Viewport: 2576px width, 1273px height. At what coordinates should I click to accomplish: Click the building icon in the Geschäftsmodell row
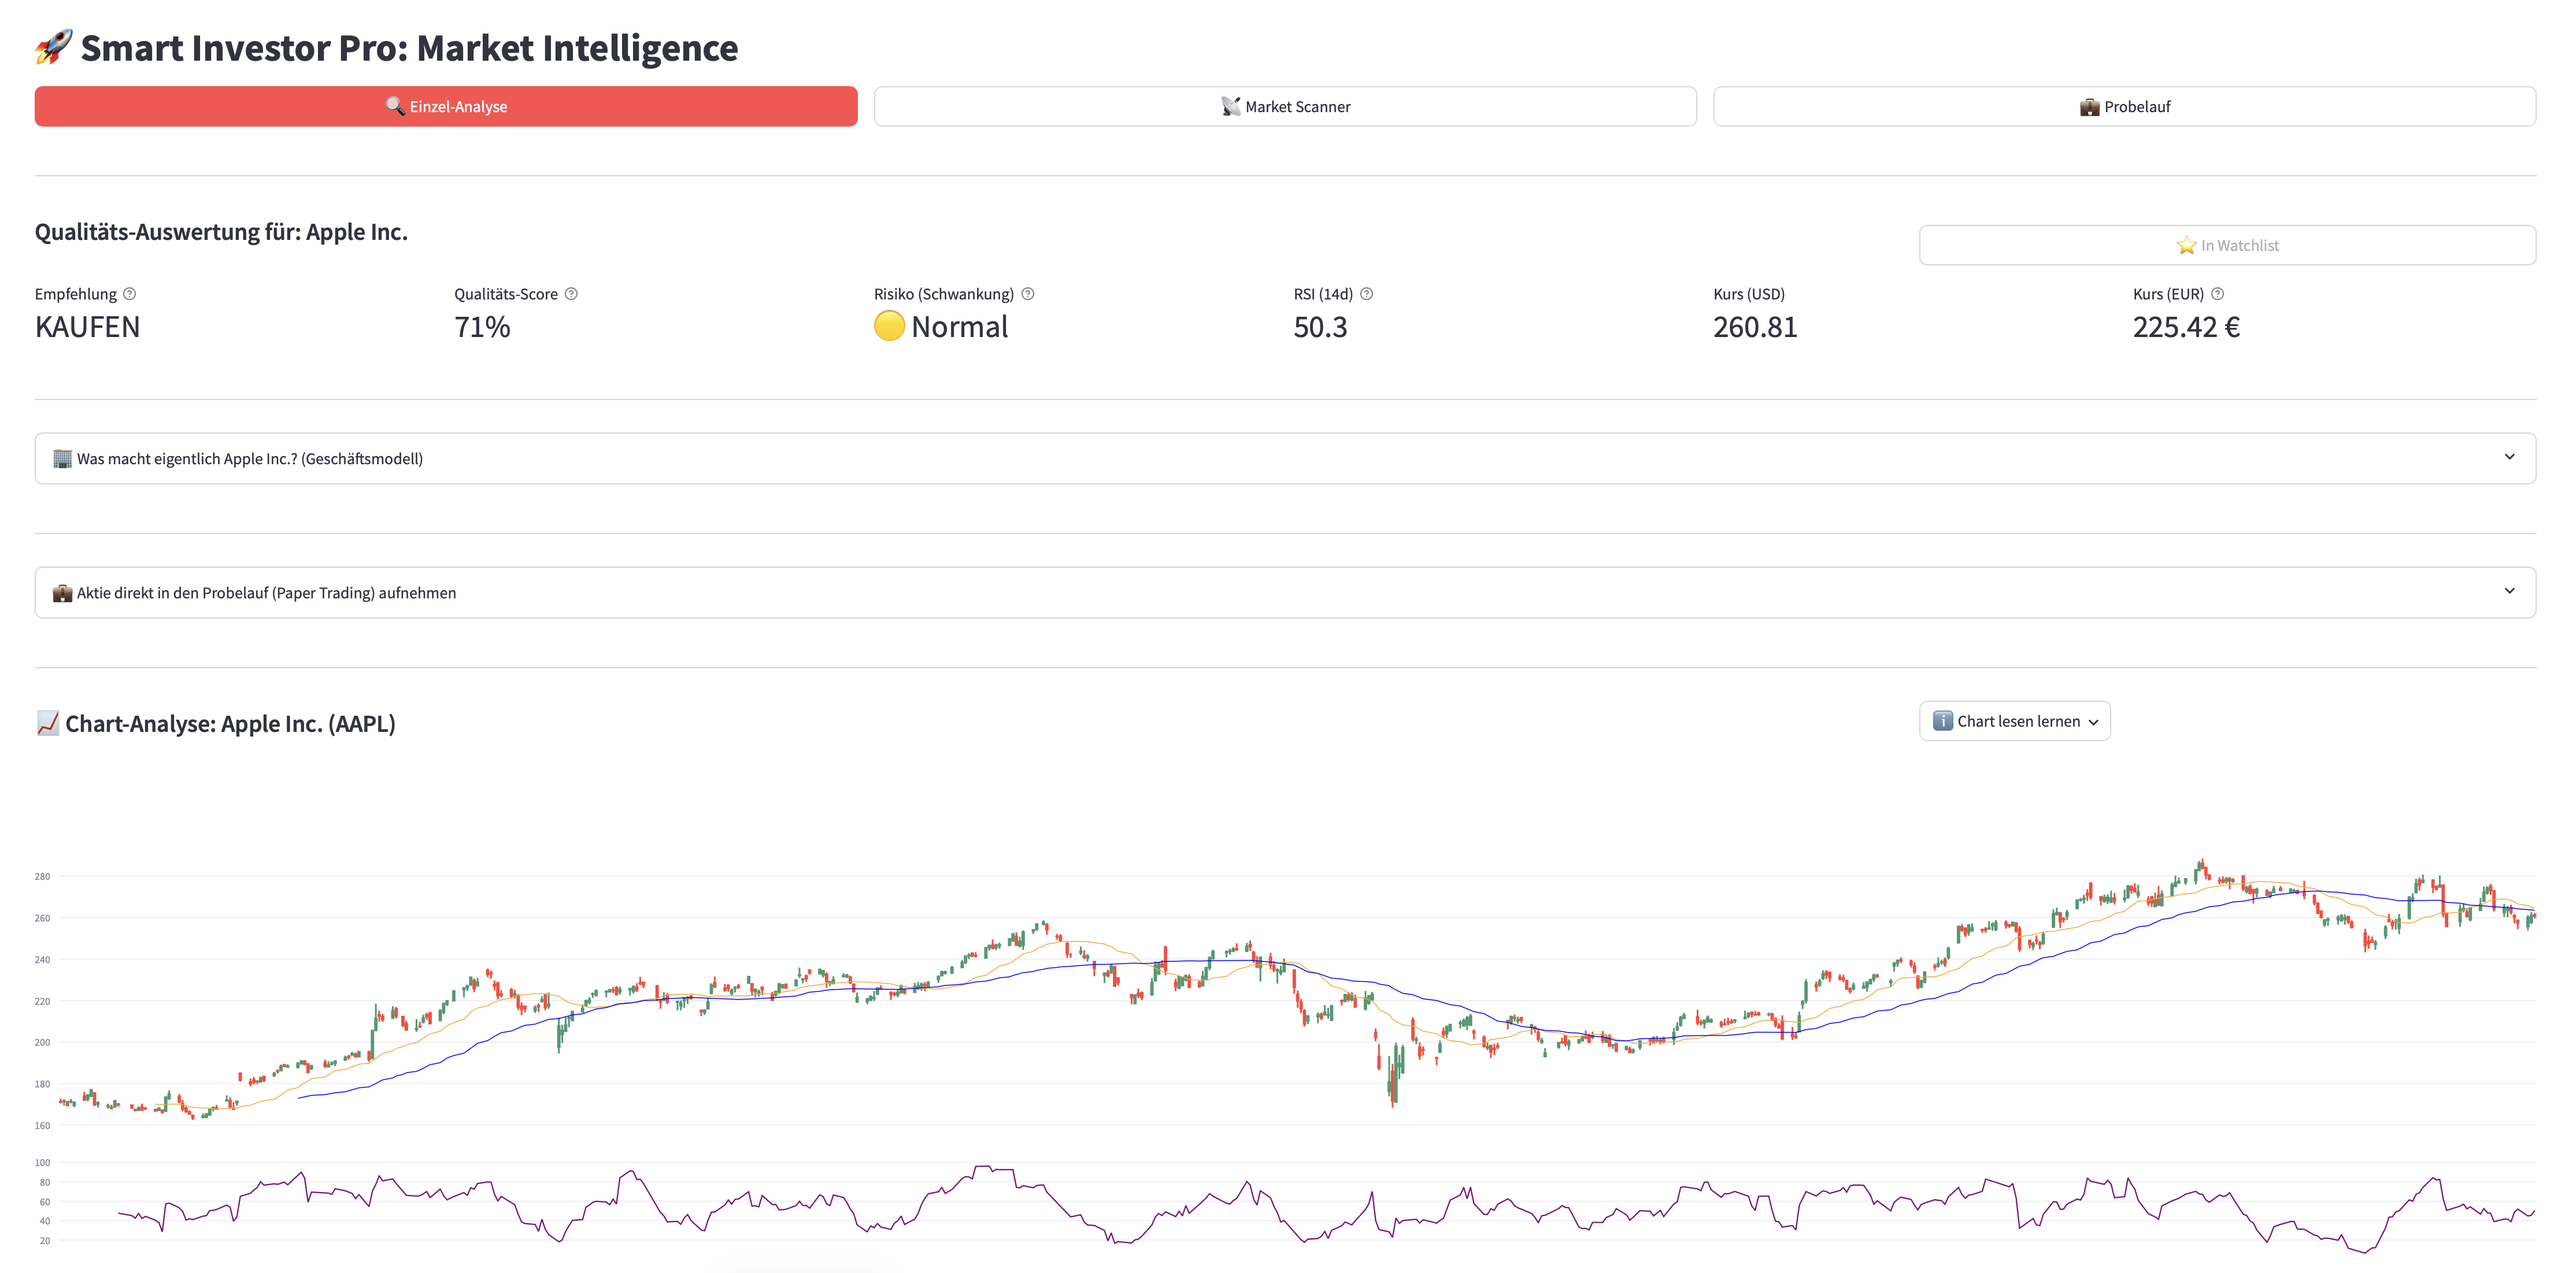click(62, 458)
